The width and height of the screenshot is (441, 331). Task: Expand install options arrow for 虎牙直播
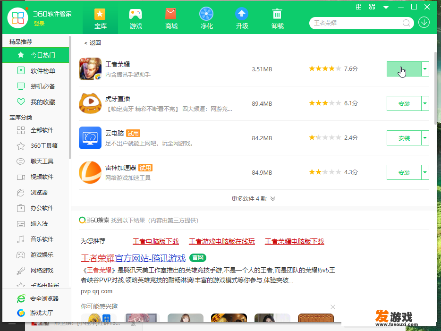tap(425, 103)
